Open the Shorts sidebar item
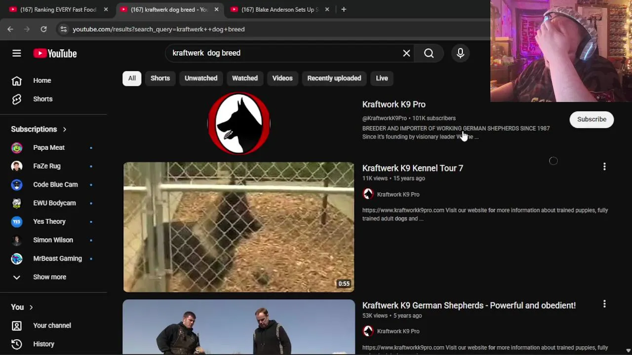This screenshot has height=355, width=632. point(53,99)
